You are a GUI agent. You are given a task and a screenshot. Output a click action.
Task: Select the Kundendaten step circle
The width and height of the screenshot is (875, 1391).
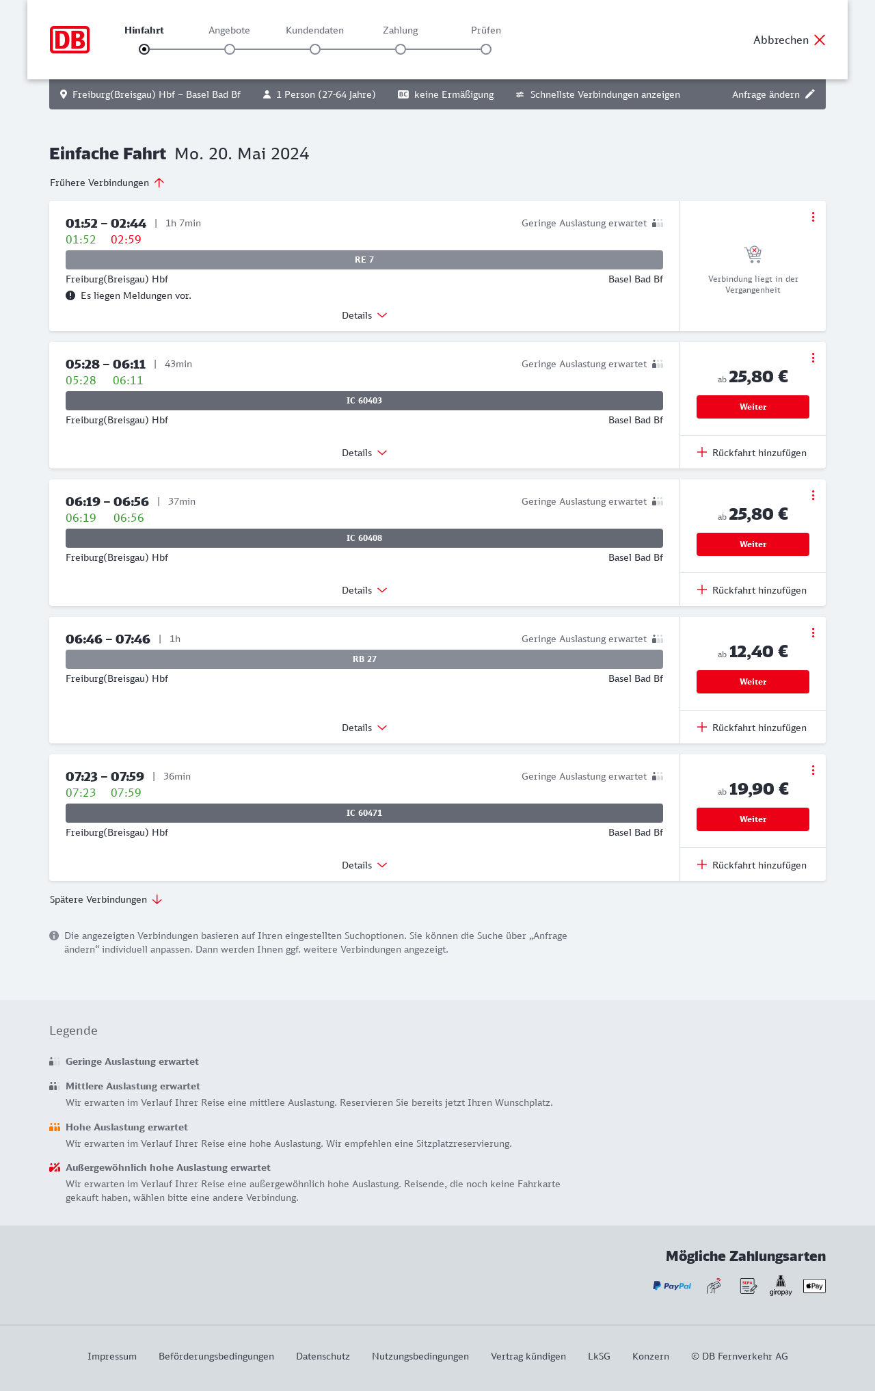tap(315, 49)
